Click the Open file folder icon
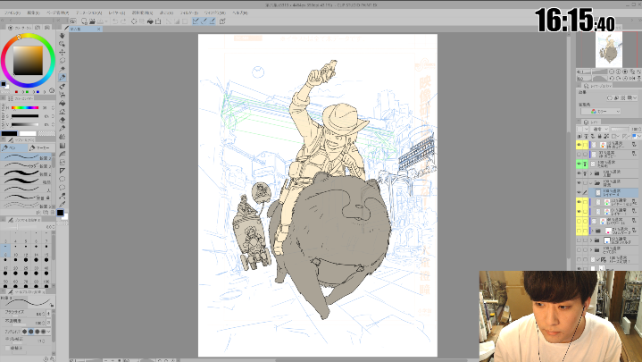This screenshot has height=362, width=642. [92, 21]
